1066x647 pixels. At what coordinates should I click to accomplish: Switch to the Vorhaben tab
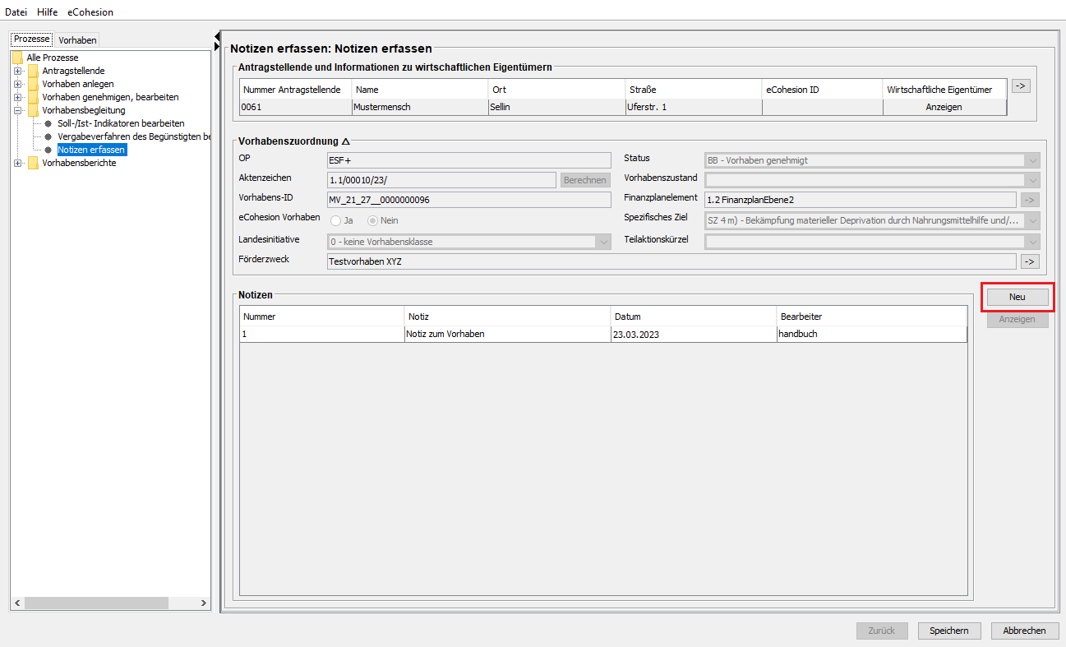77,40
